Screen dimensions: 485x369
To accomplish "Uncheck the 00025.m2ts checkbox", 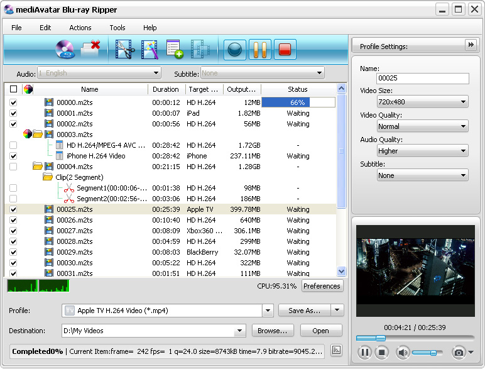I will pos(13,209).
